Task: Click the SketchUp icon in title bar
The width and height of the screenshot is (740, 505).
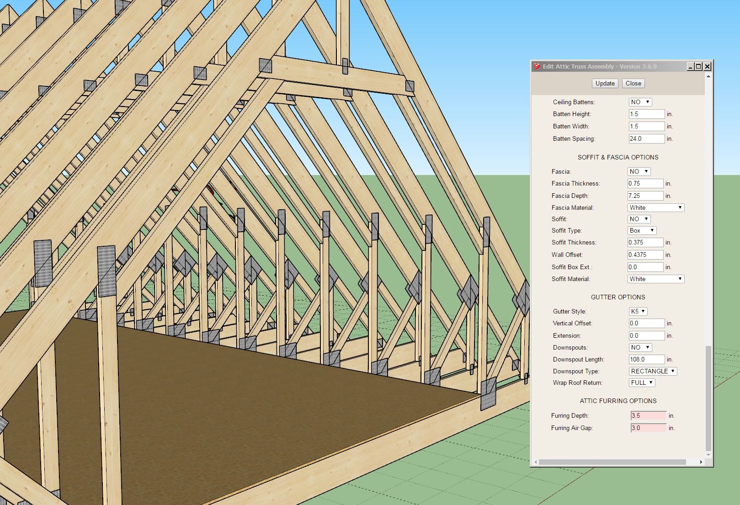Action: 537,66
